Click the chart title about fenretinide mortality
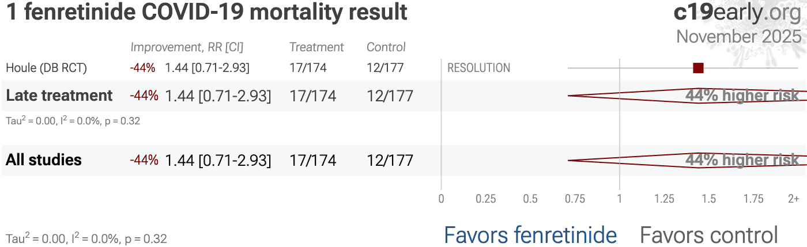Screen dimensions: 807x247 [206, 13]
